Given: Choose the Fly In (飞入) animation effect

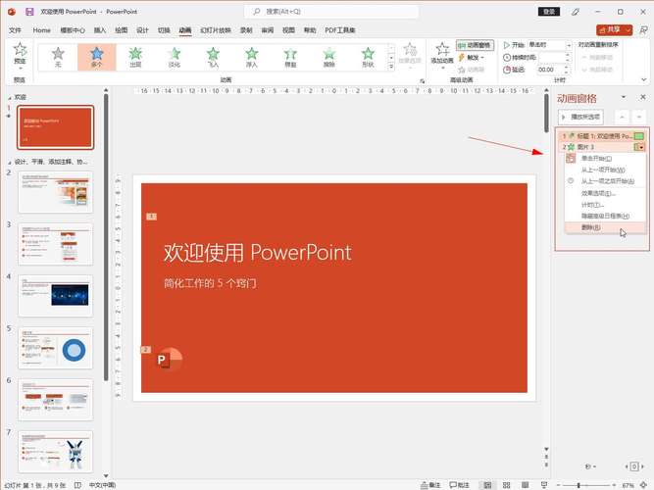Looking at the screenshot, I should 213,57.
